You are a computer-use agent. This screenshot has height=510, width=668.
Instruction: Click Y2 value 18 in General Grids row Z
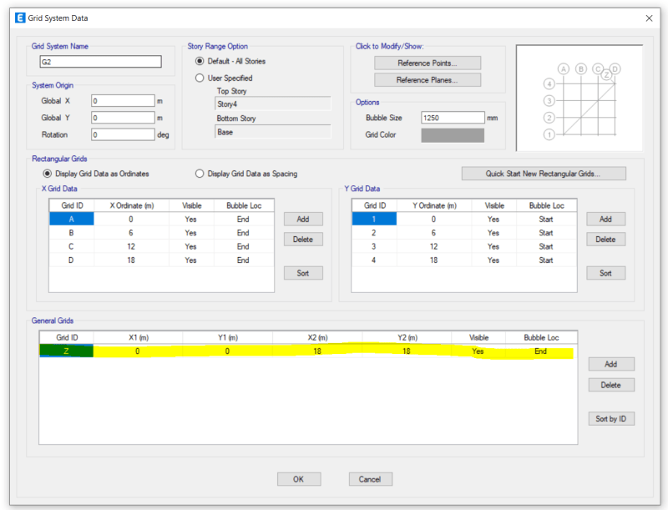407,351
